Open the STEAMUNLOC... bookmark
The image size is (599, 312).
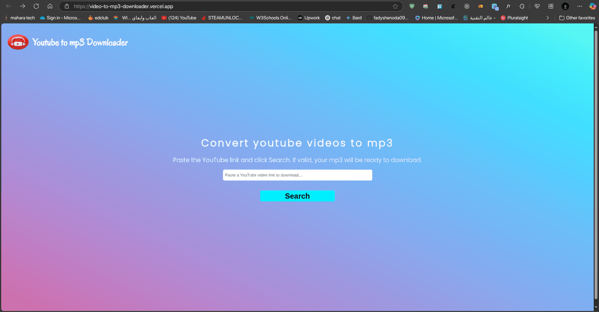[x=222, y=18]
